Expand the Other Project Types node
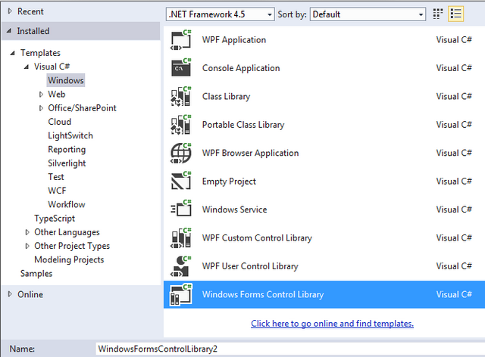Screen dimensions: 485x357 tap(27, 246)
